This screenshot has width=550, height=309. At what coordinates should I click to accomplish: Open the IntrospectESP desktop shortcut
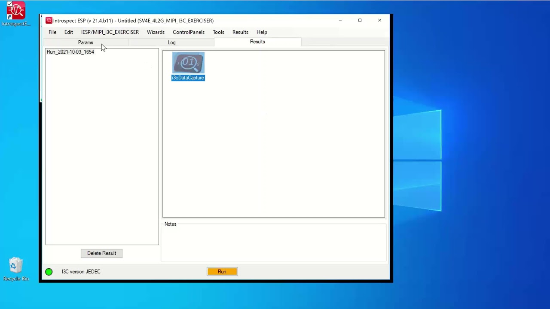click(x=16, y=14)
